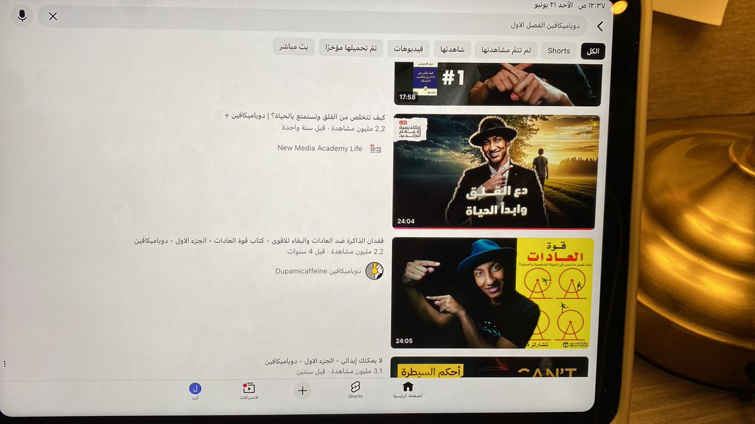Go to الصفحة الرئيسية home tab
The width and height of the screenshot is (755, 424).
pyautogui.click(x=408, y=389)
